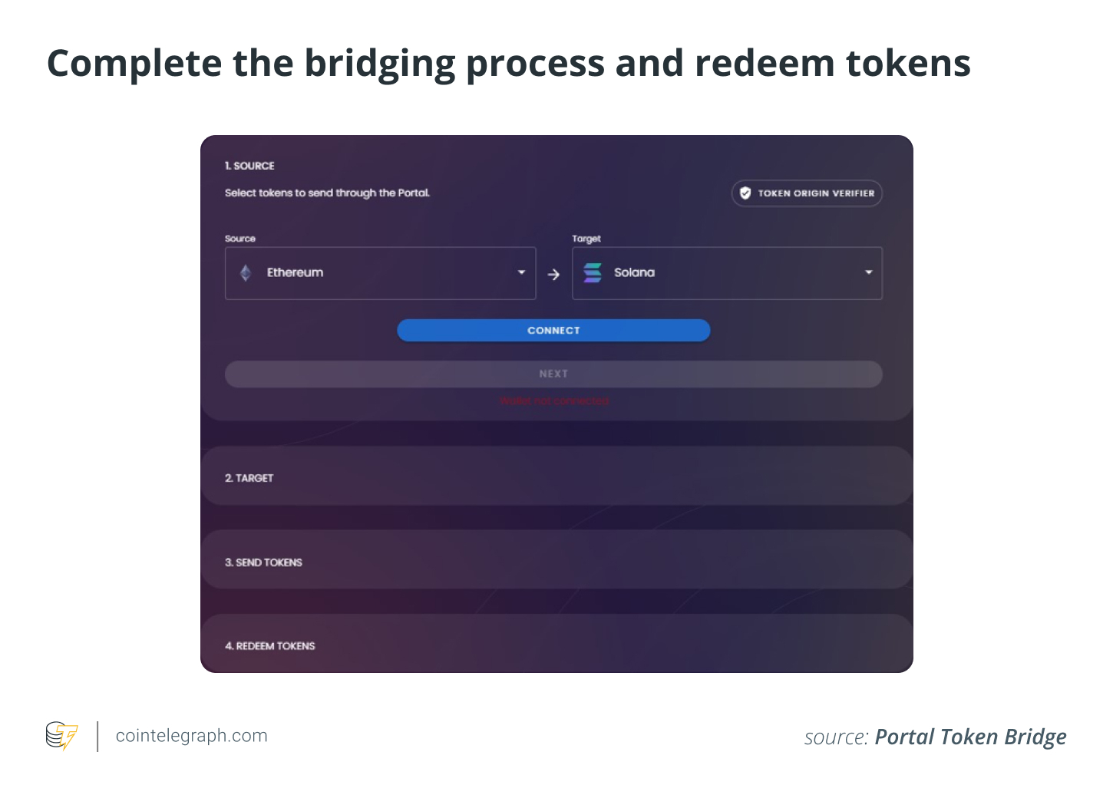
Task: Select the Target chain dropdown arrow
Action: point(868,272)
